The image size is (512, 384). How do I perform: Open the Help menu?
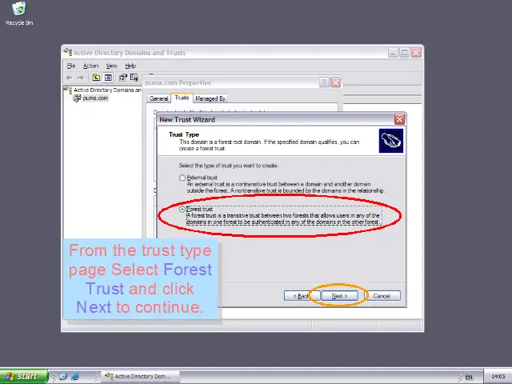(130, 66)
